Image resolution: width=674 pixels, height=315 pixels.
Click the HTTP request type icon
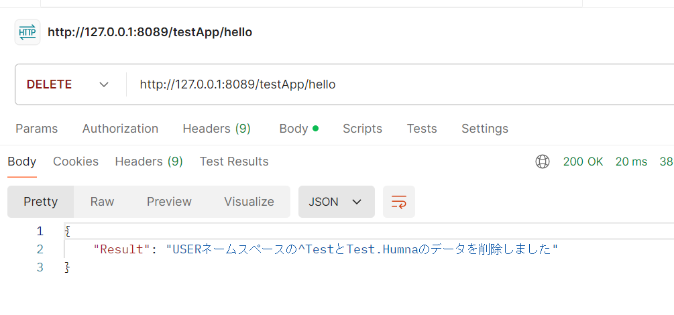pos(27,32)
